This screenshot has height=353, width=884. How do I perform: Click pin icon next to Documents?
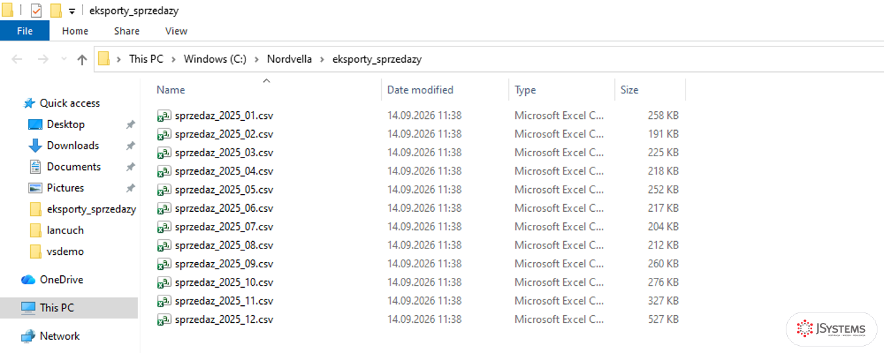(x=130, y=167)
